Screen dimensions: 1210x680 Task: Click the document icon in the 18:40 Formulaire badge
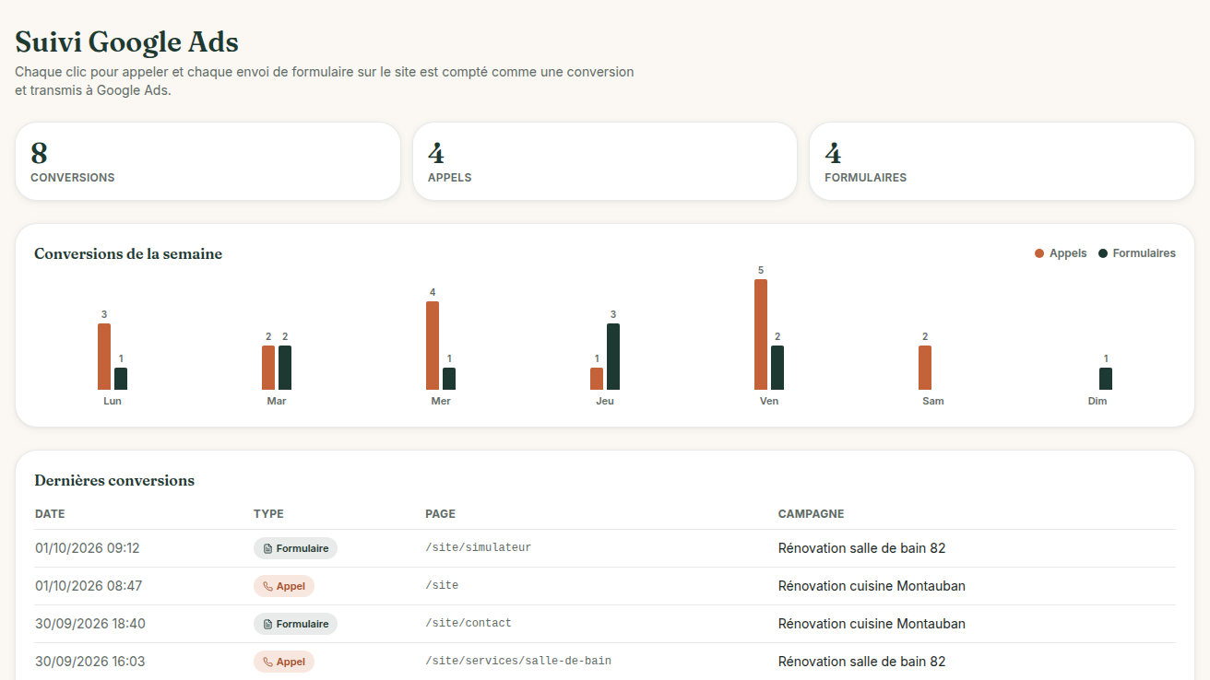coord(267,624)
